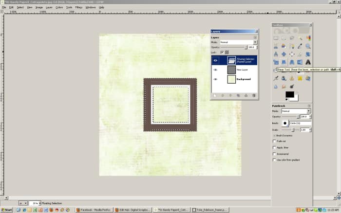Screen dimensions: 341x213
Task: Open the zoom percentage dropdown
Action: 40,203
